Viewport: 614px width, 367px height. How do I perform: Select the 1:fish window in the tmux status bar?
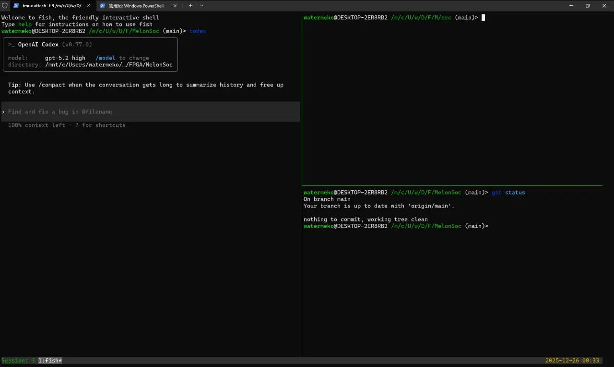pyautogui.click(x=50, y=360)
